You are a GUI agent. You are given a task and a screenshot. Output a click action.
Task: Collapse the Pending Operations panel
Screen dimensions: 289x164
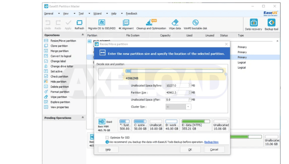83,118
